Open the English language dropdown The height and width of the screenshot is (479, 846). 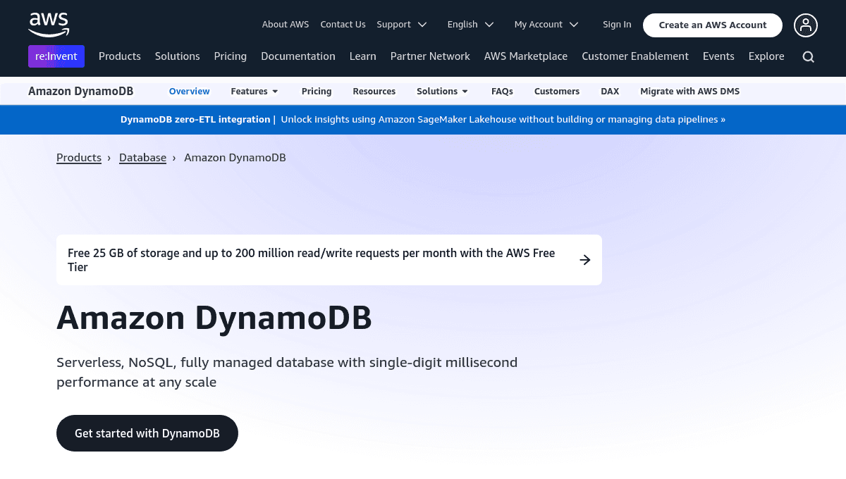point(470,24)
